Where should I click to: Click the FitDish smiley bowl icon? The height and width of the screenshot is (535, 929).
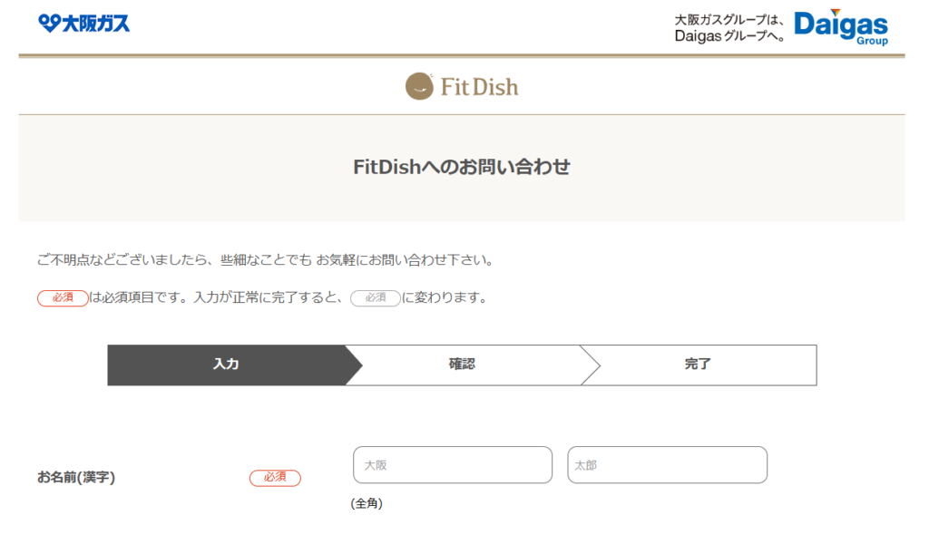(419, 86)
